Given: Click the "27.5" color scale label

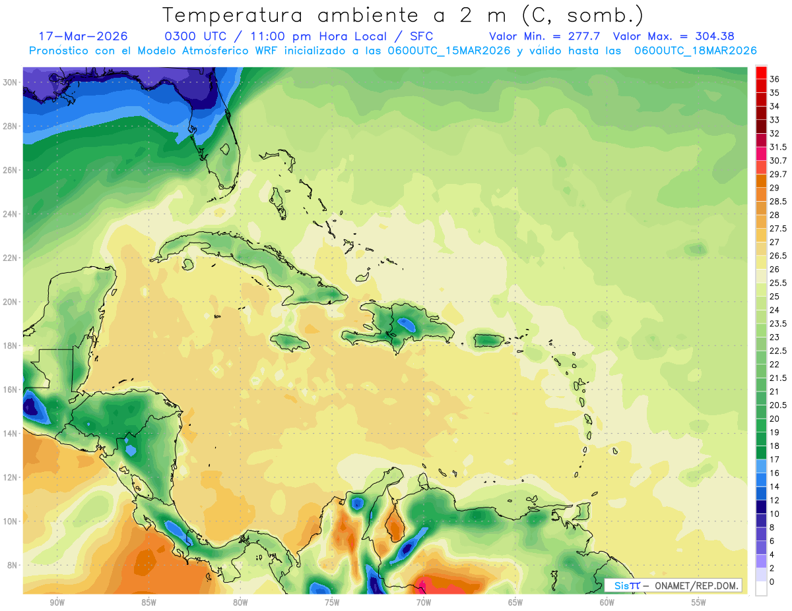Looking at the screenshot, I should point(778,229).
